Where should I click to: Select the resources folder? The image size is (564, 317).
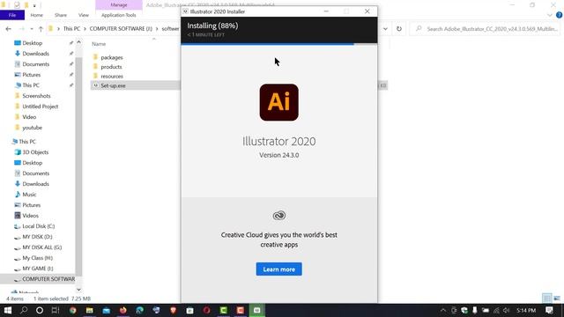[112, 77]
